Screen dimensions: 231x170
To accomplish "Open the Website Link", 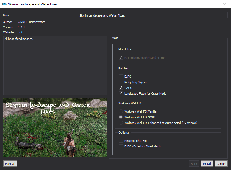I will coord(20,32).
